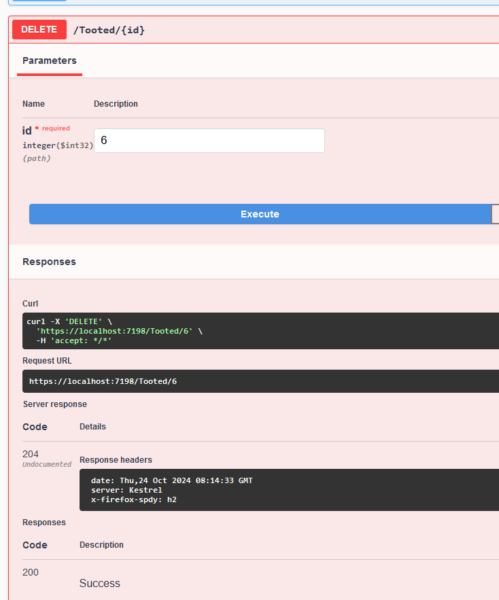The height and width of the screenshot is (600, 499).
Task: Select the Parameters tab
Action: pyautogui.click(x=50, y=60)
